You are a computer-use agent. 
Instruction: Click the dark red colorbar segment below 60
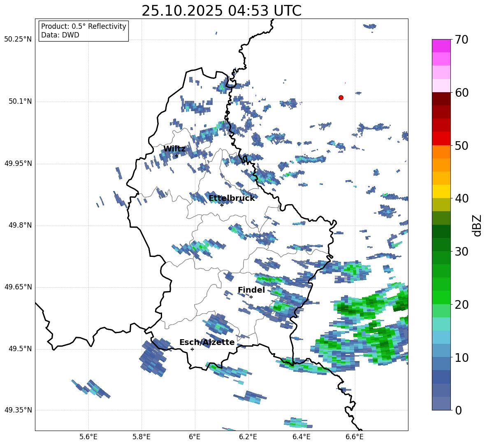(x=441, y=99)
